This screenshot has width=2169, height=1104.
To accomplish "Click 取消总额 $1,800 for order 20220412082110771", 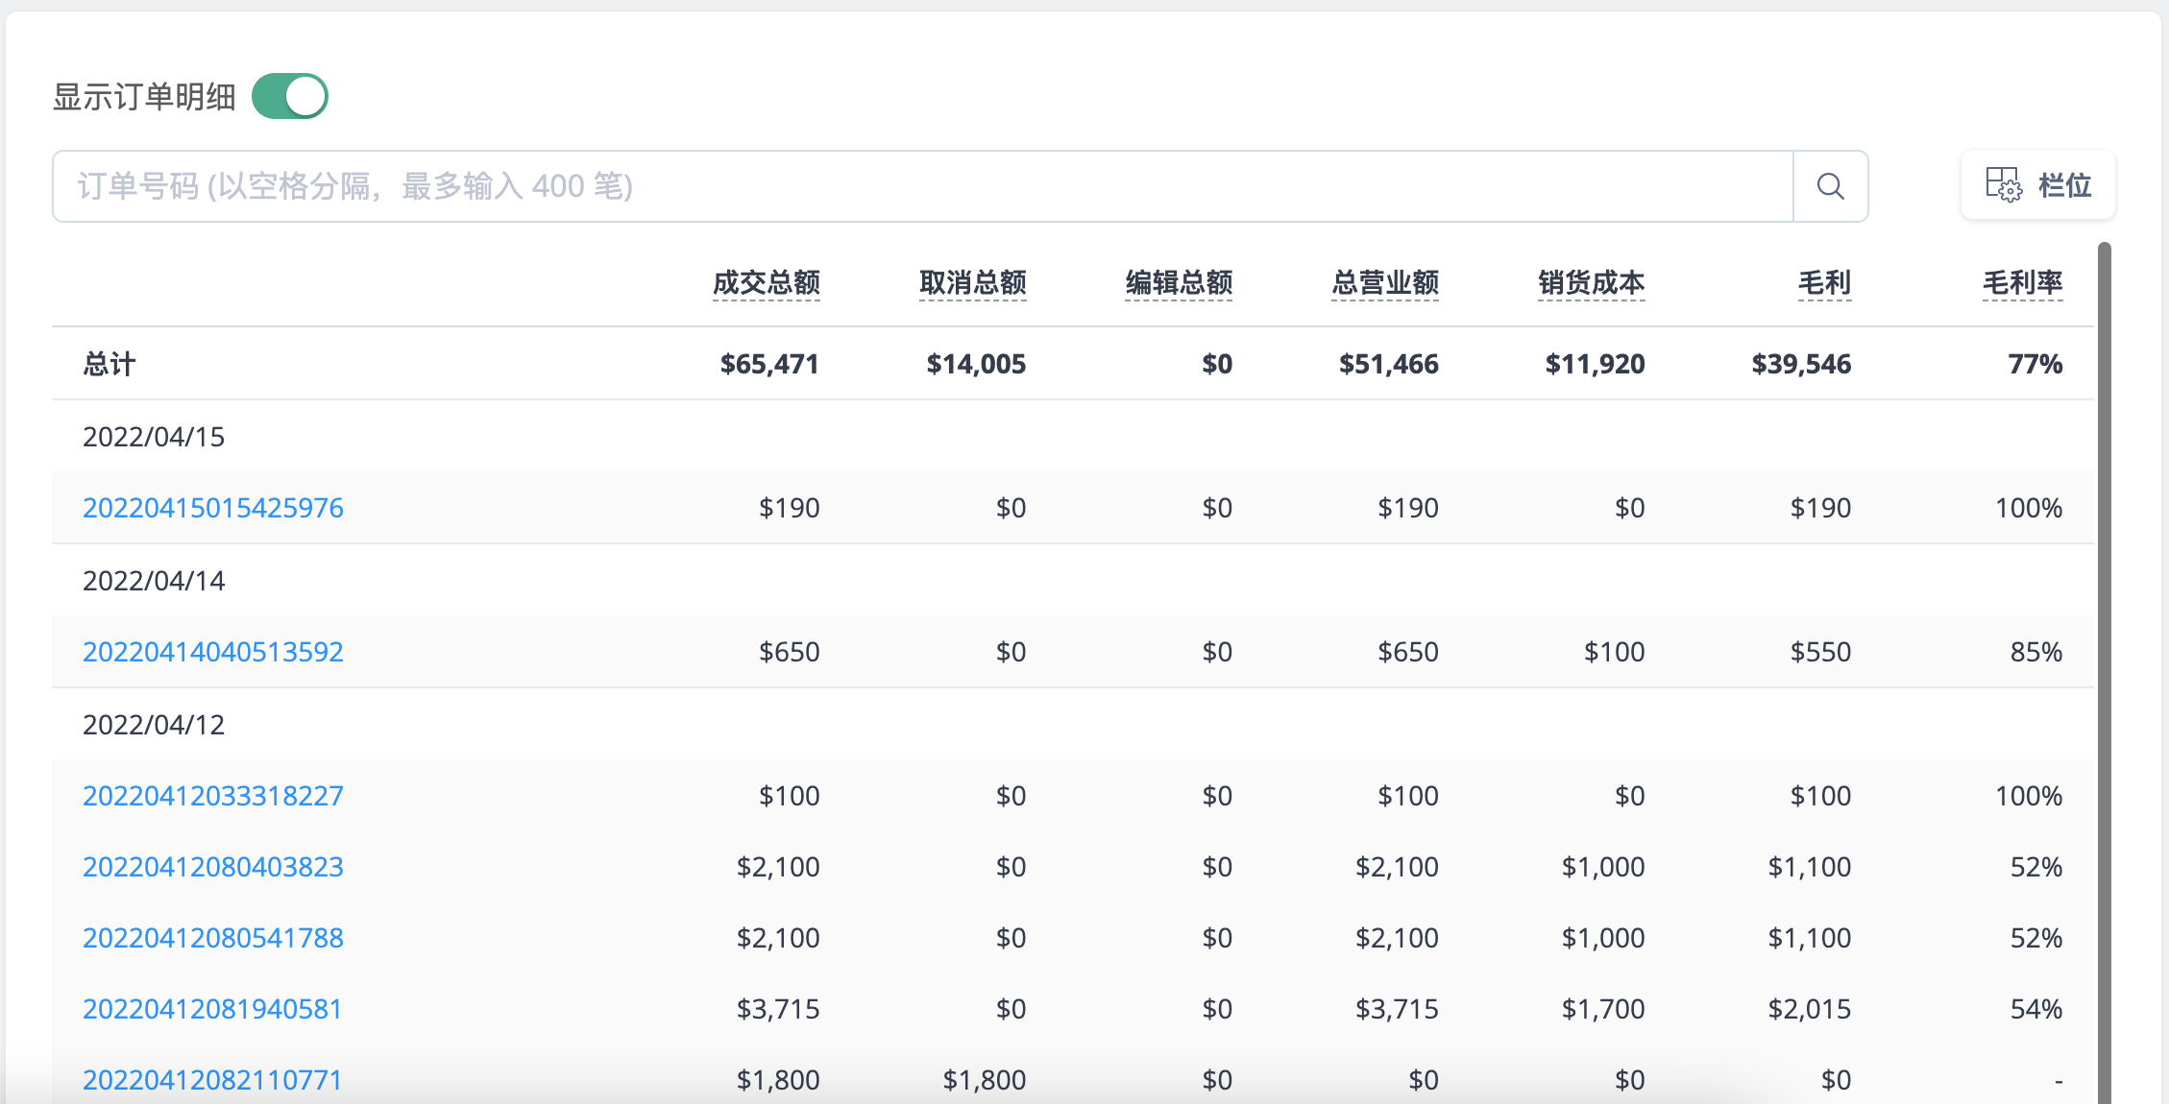I will pyautogui.click(x=985, y=1080).
